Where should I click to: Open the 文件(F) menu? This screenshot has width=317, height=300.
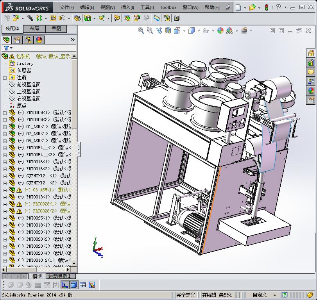66,7
